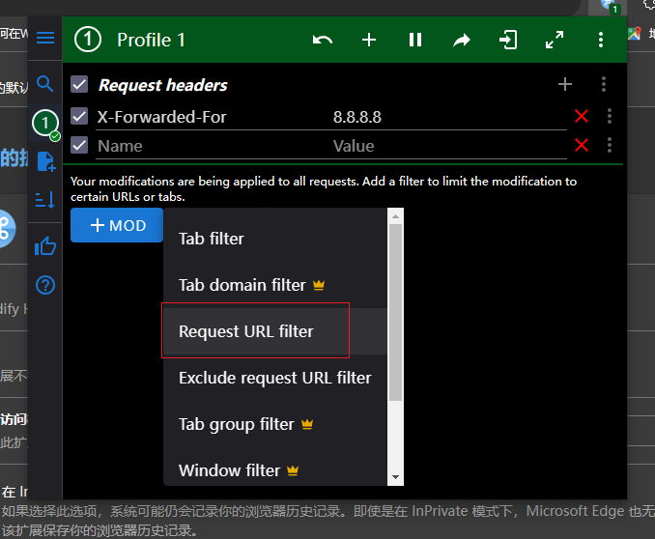The width and height of the screenshot is (655, 539).
Task: Click the filter list scrollbar down arrow
Action: click(395, 477)
